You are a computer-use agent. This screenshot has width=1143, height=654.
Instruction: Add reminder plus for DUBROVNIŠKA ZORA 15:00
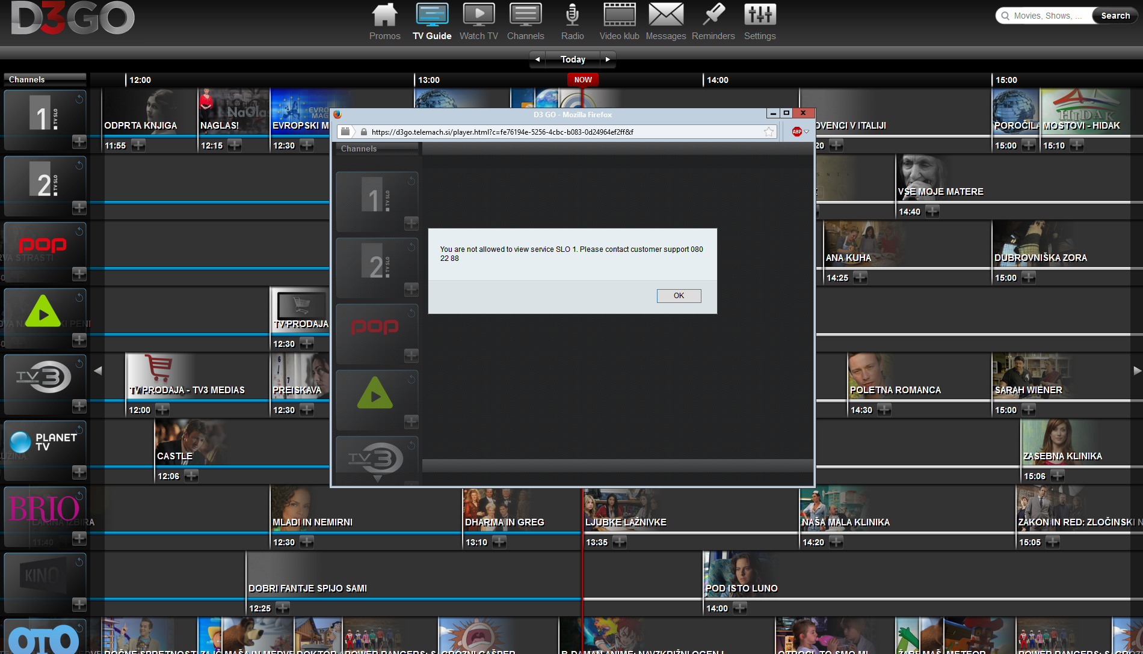[x=1029, y=277]
